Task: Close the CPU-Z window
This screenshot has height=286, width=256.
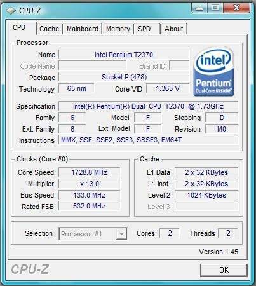Action: (x=236, y=8)
